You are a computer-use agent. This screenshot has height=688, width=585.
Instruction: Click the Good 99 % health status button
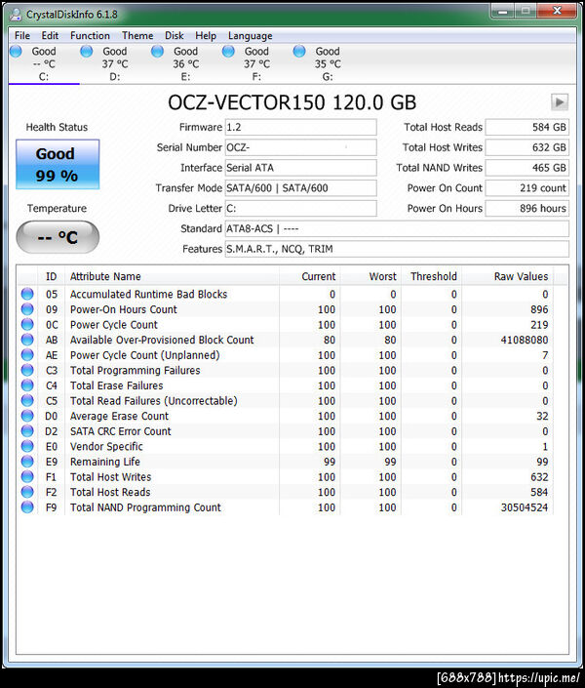[x=58, y=165]
